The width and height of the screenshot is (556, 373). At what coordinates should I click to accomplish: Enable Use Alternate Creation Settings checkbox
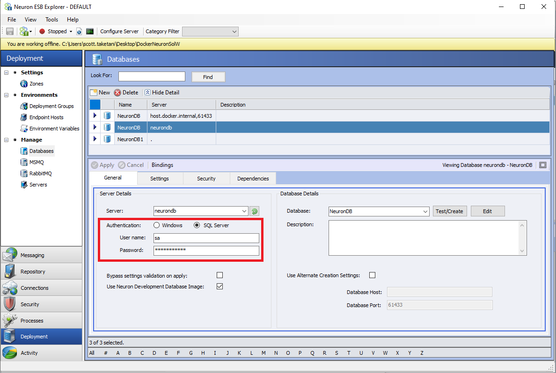[373, 275]
